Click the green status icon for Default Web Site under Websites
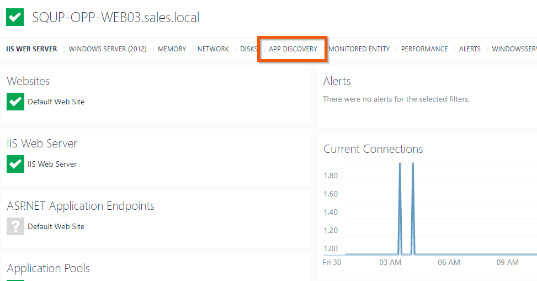 coord(15,102)
